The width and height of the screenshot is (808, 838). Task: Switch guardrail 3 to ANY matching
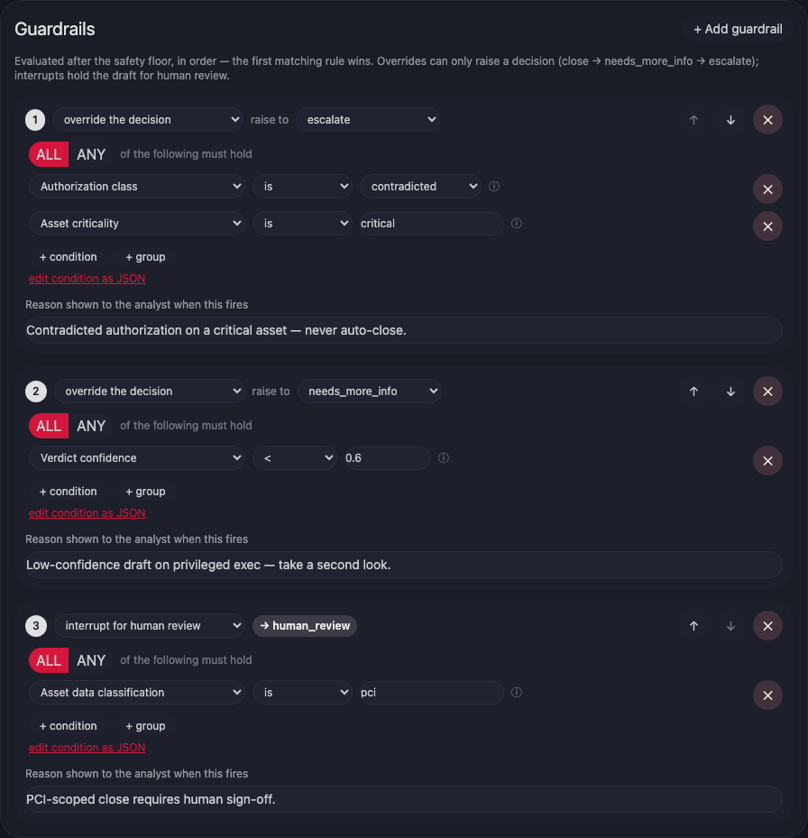91,660
